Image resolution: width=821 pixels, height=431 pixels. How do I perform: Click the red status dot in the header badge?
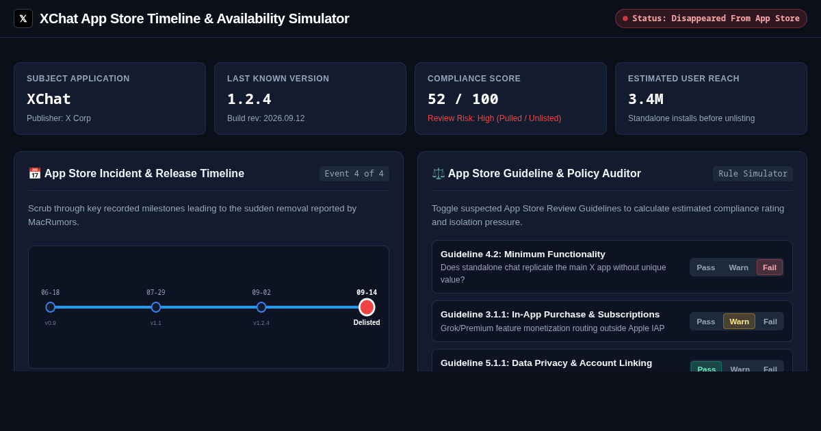tap(625, 18)
